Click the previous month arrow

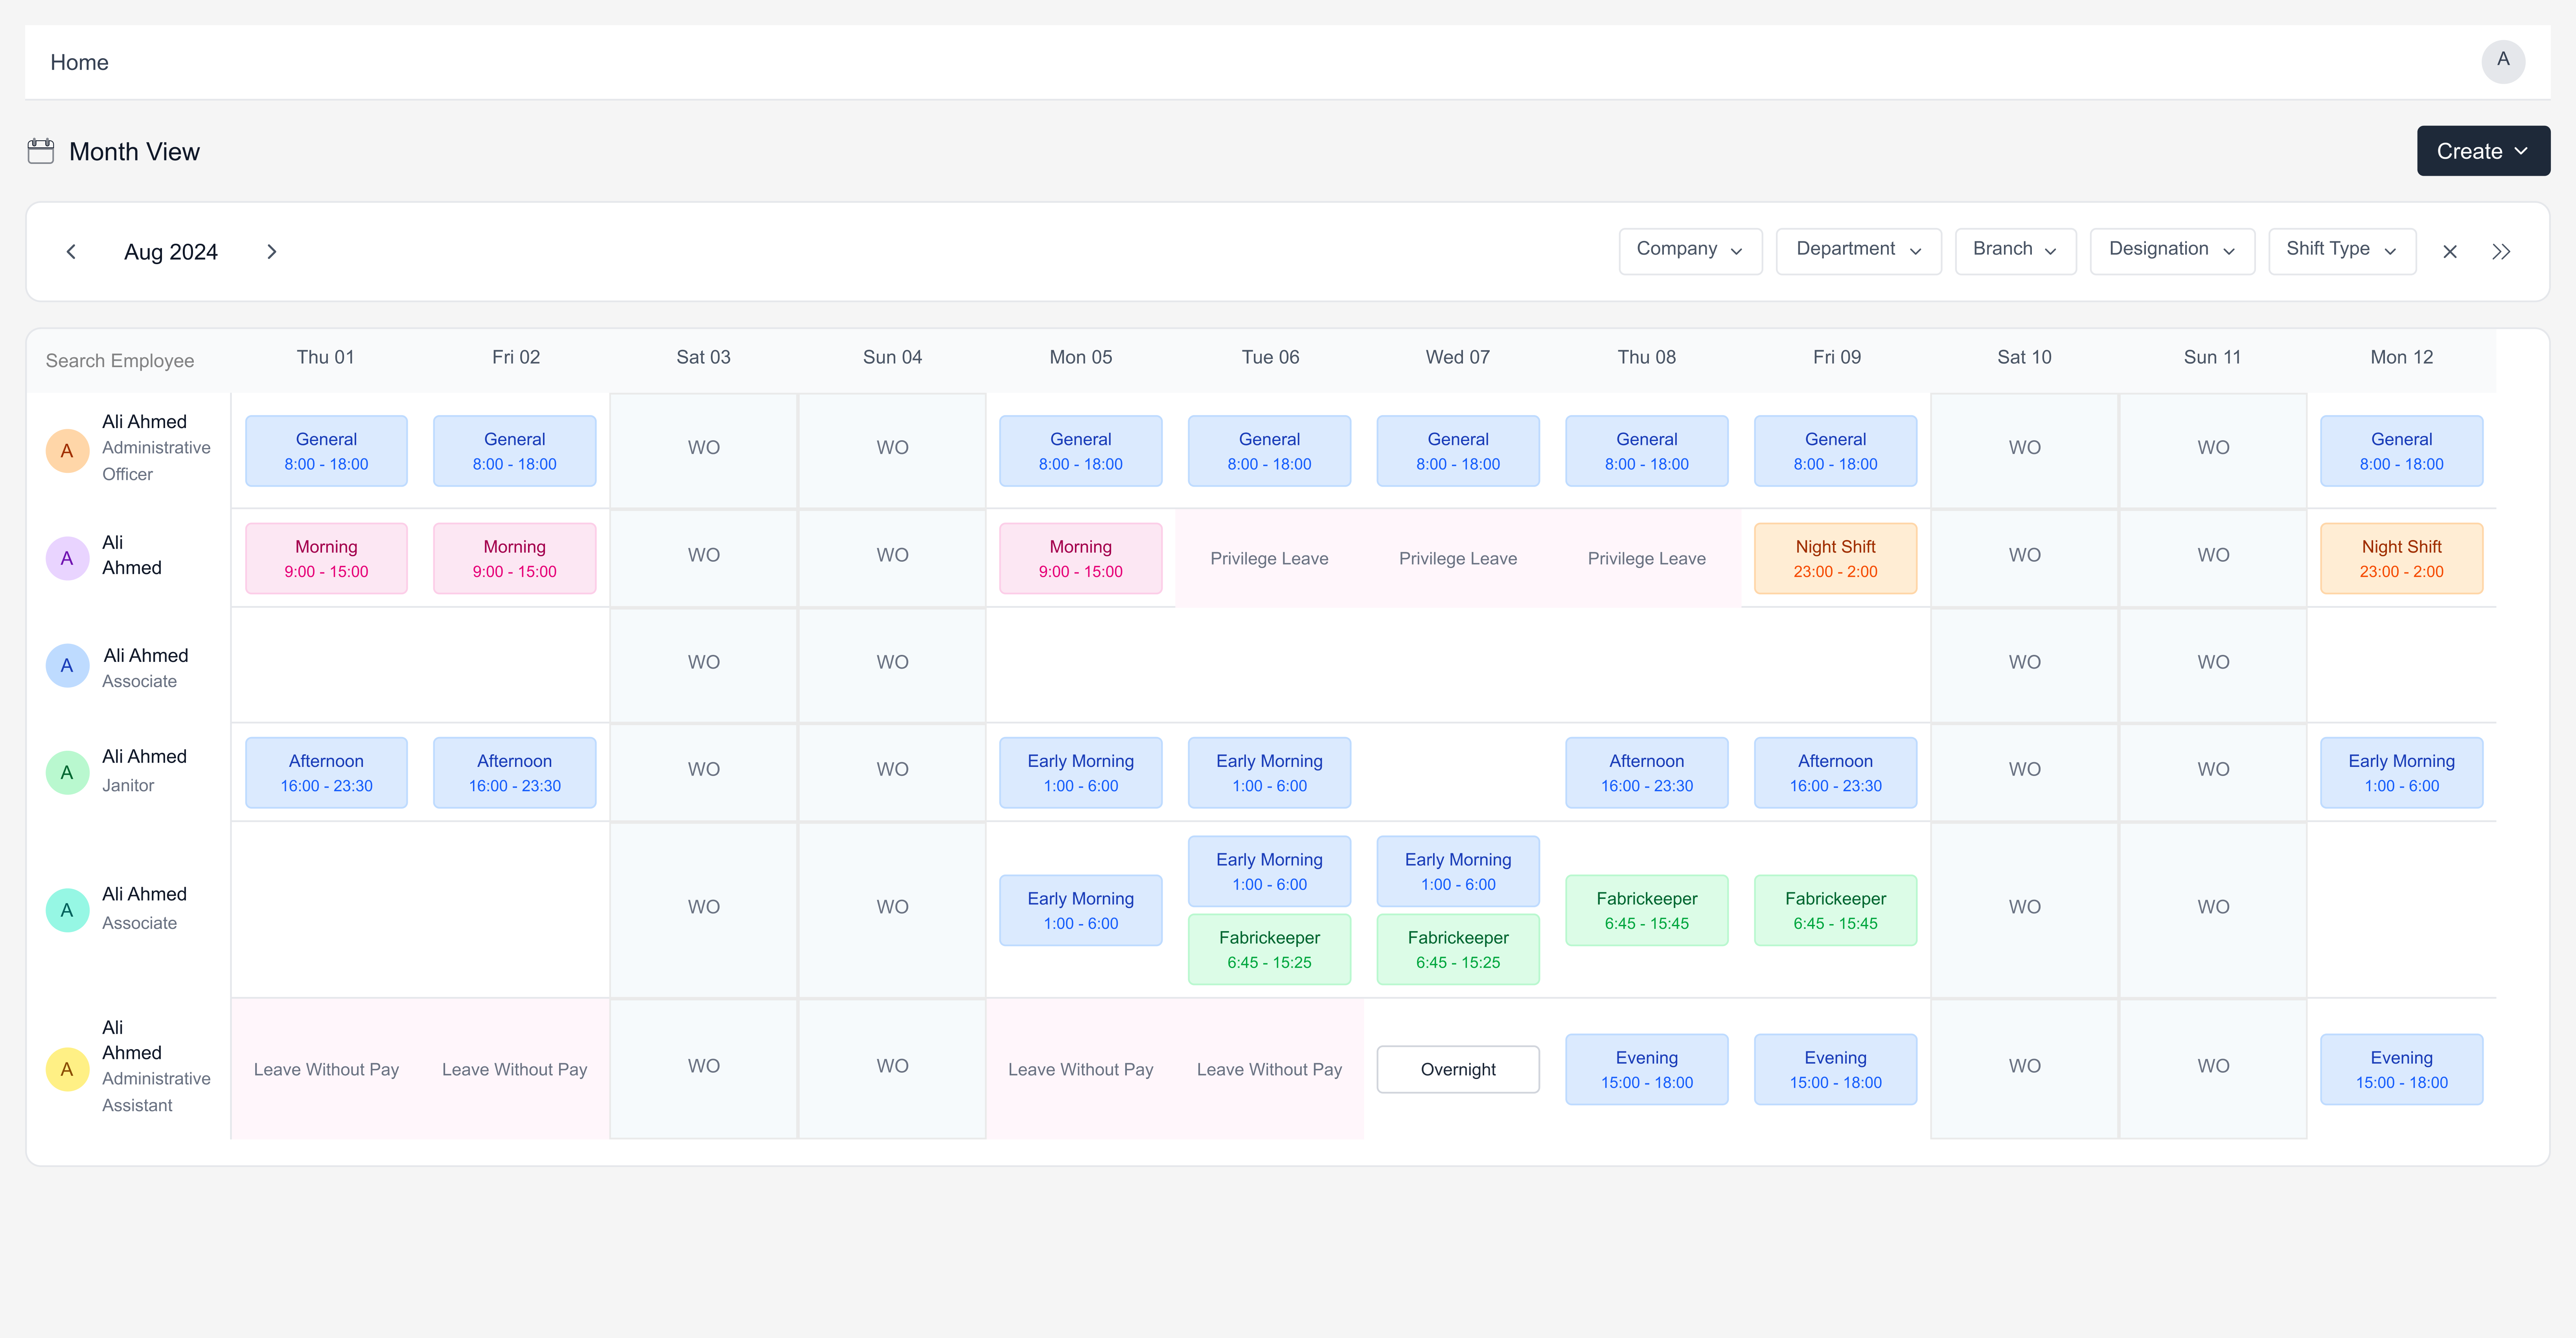71,252
